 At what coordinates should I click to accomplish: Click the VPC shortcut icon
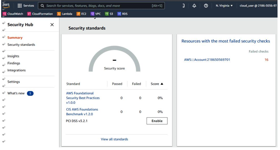92,14
